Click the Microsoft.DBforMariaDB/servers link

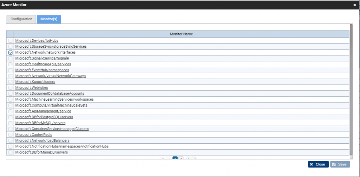(x=41, y=152)
